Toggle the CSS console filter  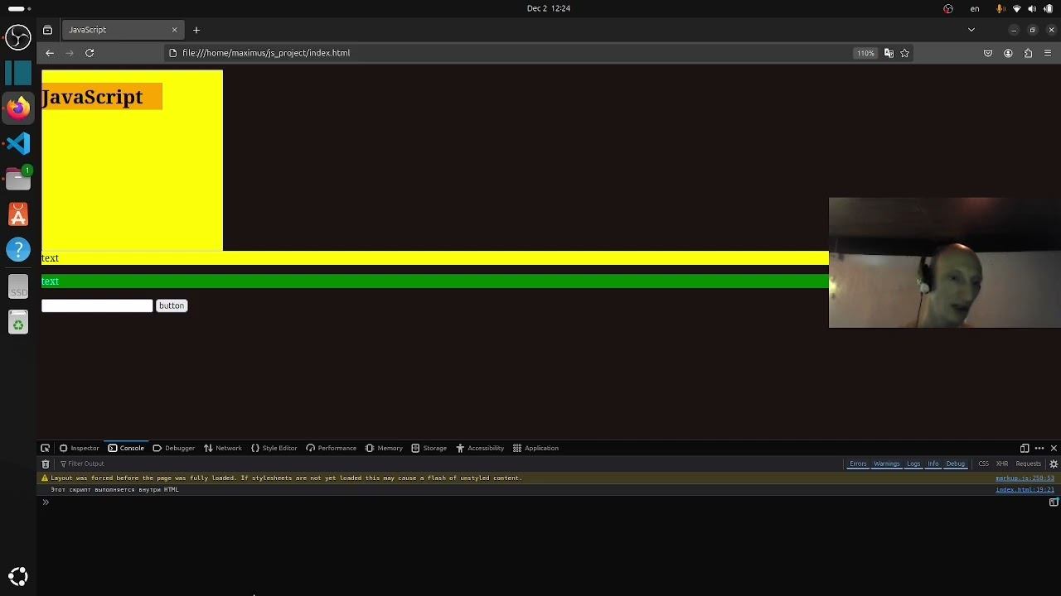point(983,464)
